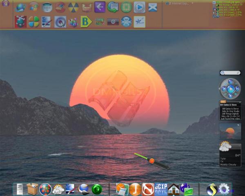Open the colorful blocks icon
The image size is (245, 196).
73,22
